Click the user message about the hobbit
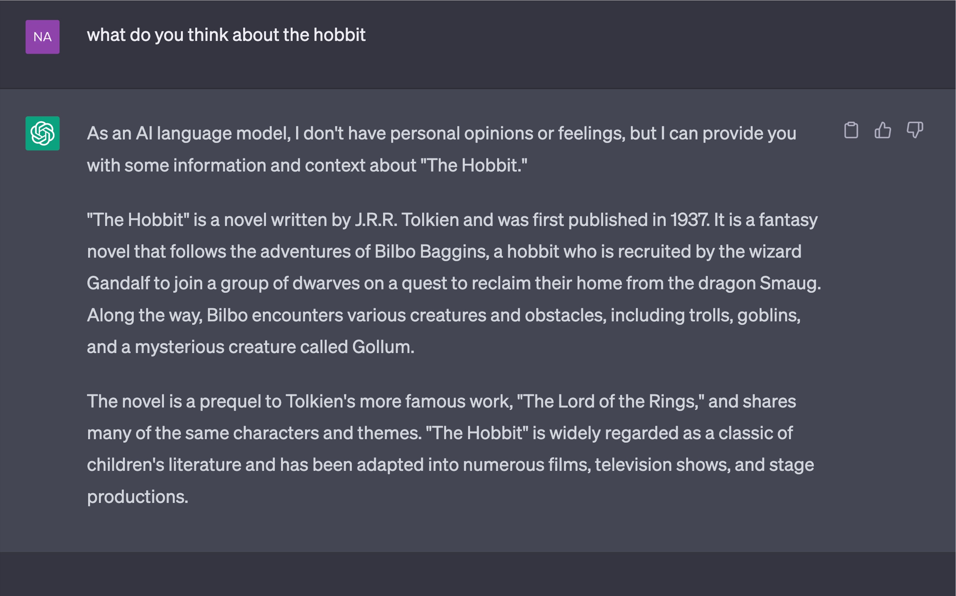 [226, 35]
